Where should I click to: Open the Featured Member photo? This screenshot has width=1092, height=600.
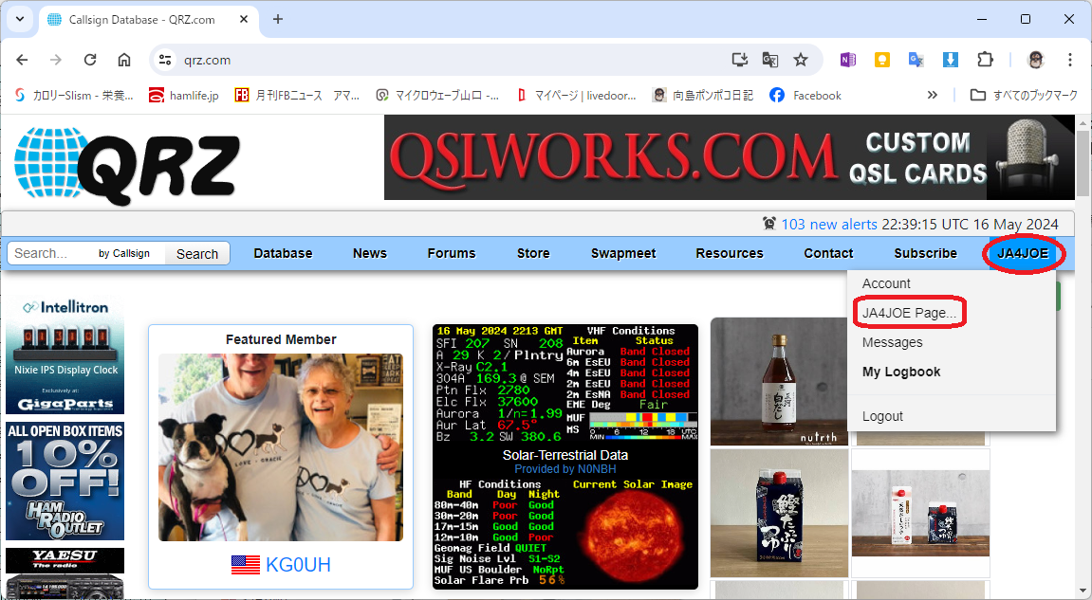coord(281,447)
